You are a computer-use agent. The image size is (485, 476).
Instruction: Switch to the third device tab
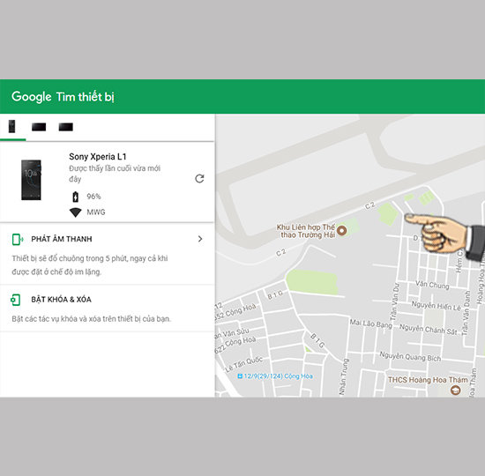tap(66, 127)
